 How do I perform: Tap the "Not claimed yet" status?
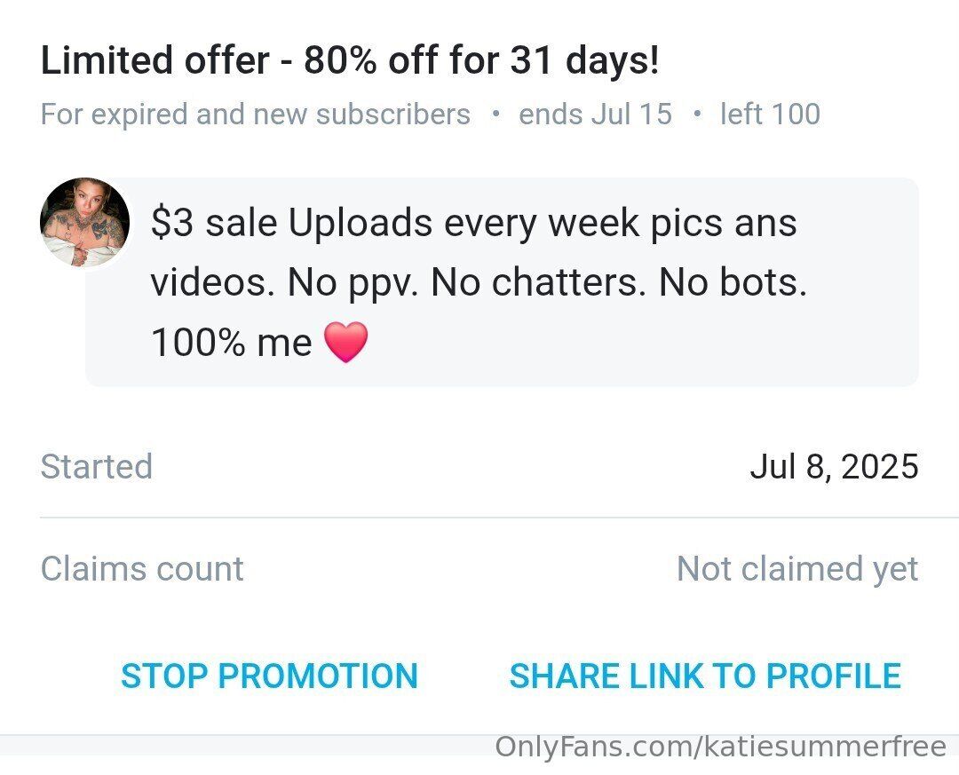pyautogui.click(x=797, y=569)
